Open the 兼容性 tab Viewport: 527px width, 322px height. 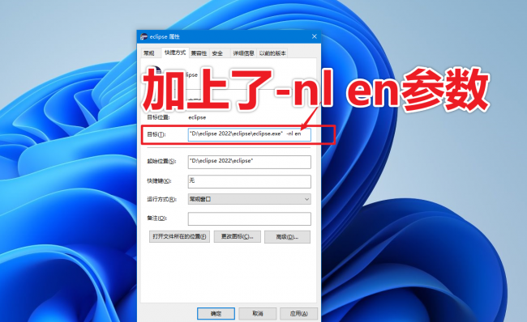pyautogui.click(x=199, y=53)
